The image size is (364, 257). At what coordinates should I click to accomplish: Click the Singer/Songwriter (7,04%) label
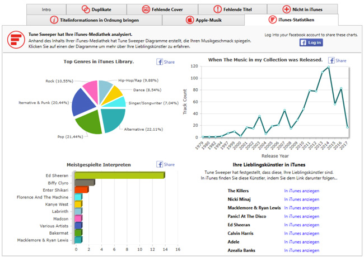click(153, 103)
